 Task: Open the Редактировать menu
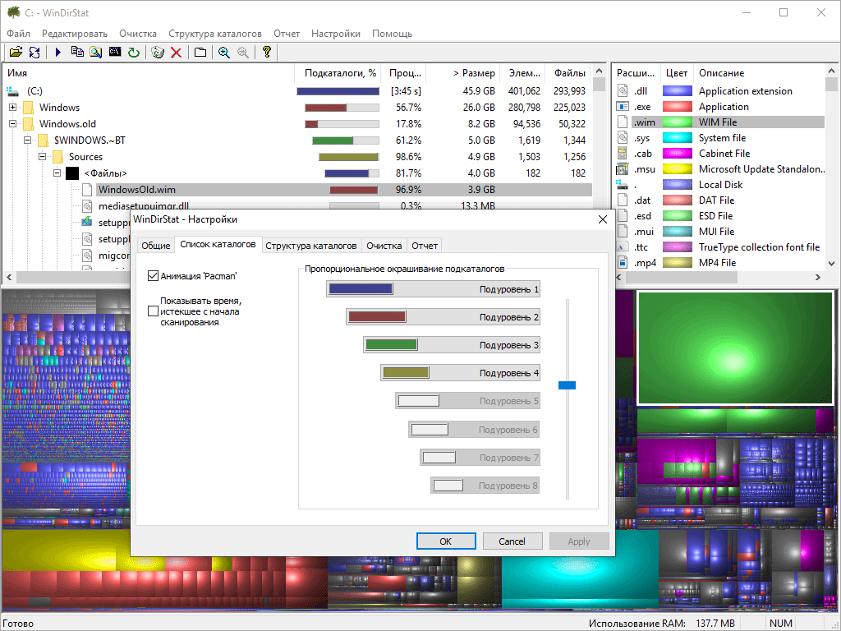point(75,33)
